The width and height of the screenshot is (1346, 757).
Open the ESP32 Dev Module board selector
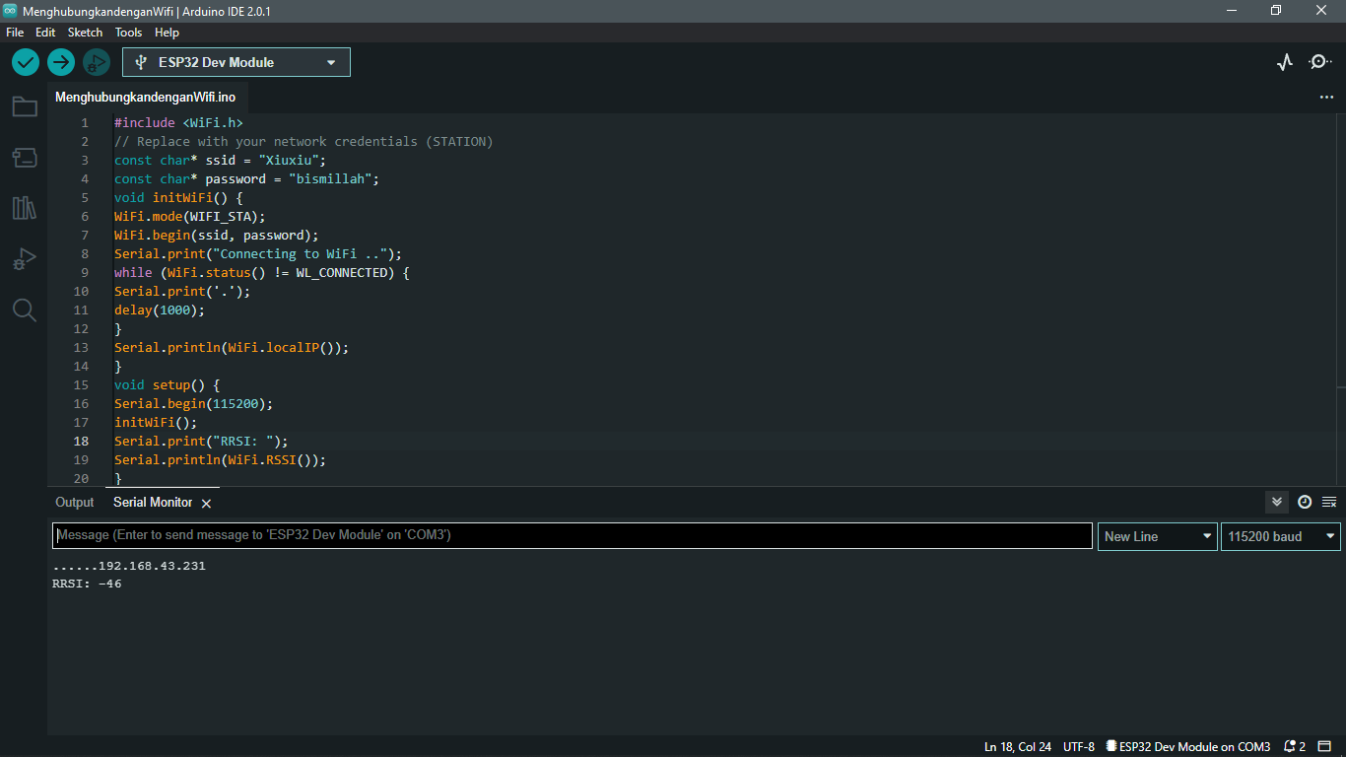point(236,61)
